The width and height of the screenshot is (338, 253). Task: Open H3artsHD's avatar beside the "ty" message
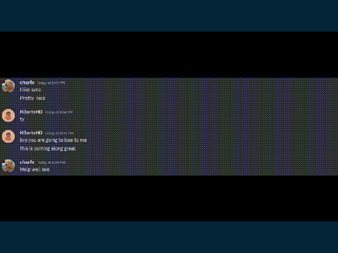tap(8, 115)
